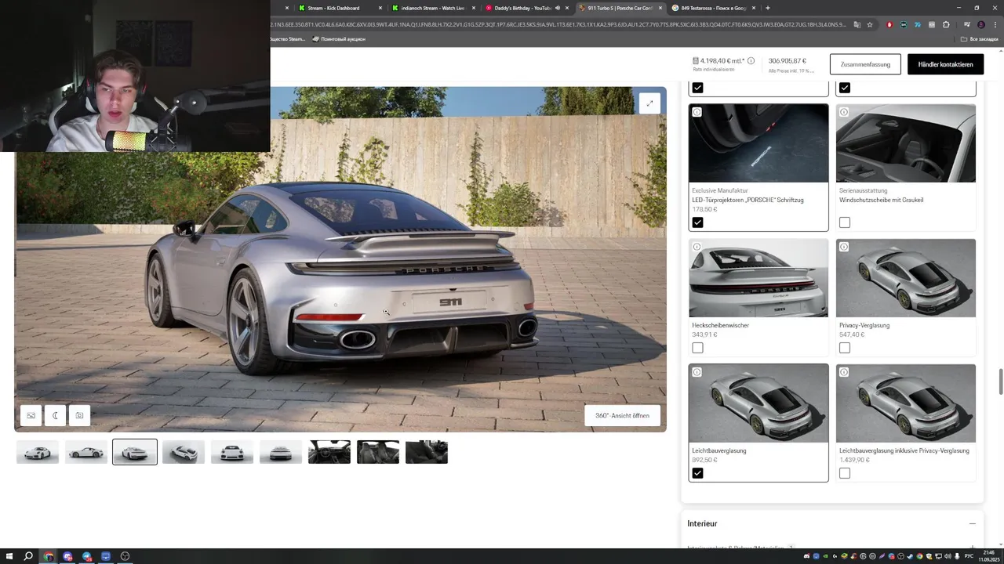Select fourth top view thumbnail
The width and height of the screenshot is (1004, 564).
coord(184,452)
